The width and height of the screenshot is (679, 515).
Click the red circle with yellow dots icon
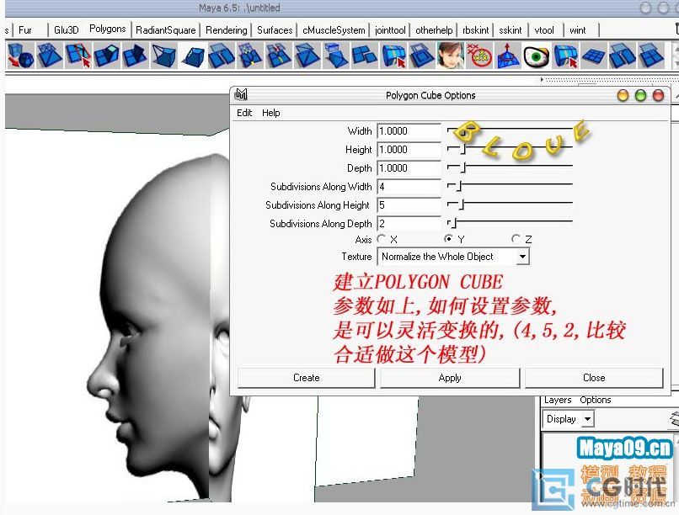[x=479, y=56]
